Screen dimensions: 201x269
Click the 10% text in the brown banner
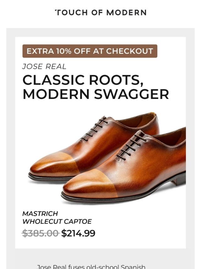pyautogui.click(x=64, y=51)
